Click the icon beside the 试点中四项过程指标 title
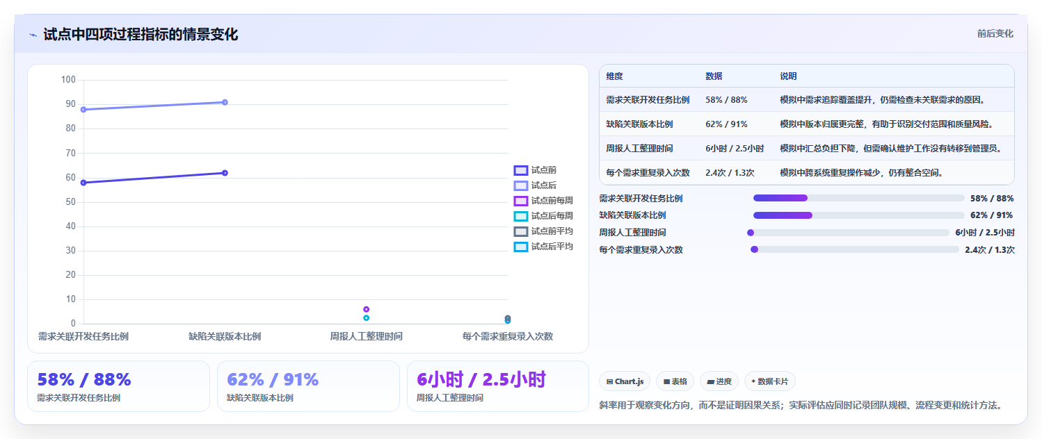The width and height of the screenshot is (1042, 439). pos(33,35)
